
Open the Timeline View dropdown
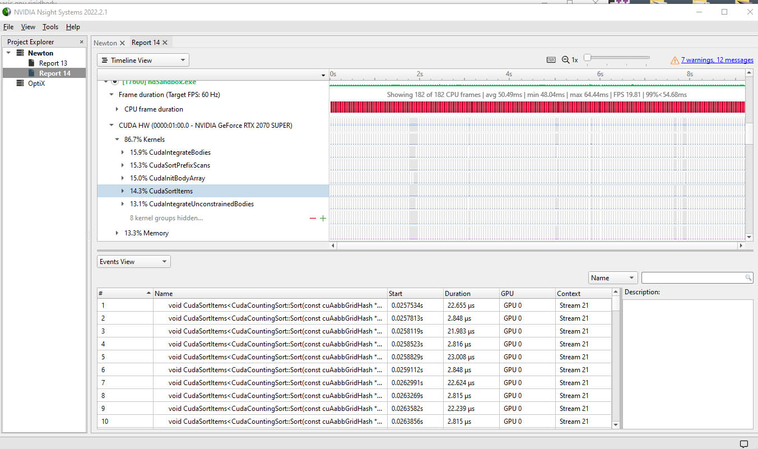point(143,60)
